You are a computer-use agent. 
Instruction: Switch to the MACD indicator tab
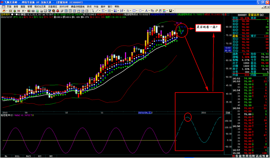[28, 156]
